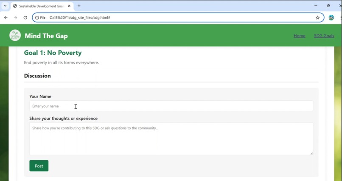Open the SDG Goals link
The height and width of the screenshot is (181, 342).
point(324,36)
